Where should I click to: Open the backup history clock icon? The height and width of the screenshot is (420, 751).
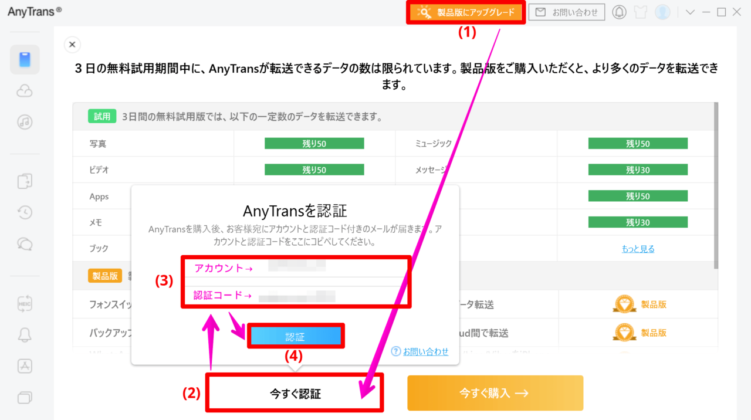pos(25,212)
